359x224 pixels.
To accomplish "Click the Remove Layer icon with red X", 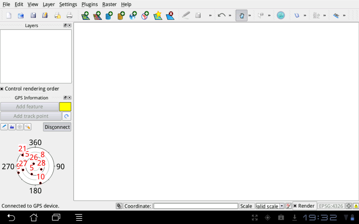I will point(170,15).
